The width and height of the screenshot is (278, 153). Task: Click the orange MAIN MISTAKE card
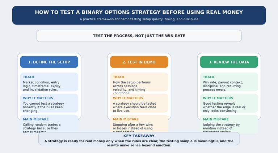tap(139, 124)
